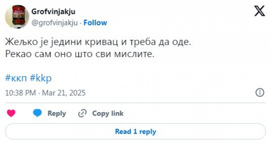Open the Grofvinjakju profile avatar
The image size is (270, 144).
pos(17,16)
